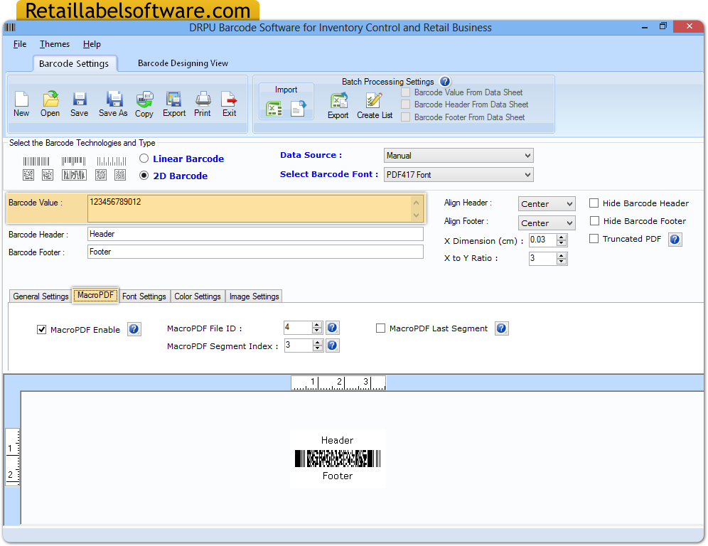
Task: Open the Themes menu
Action: (x=54, y=43)
